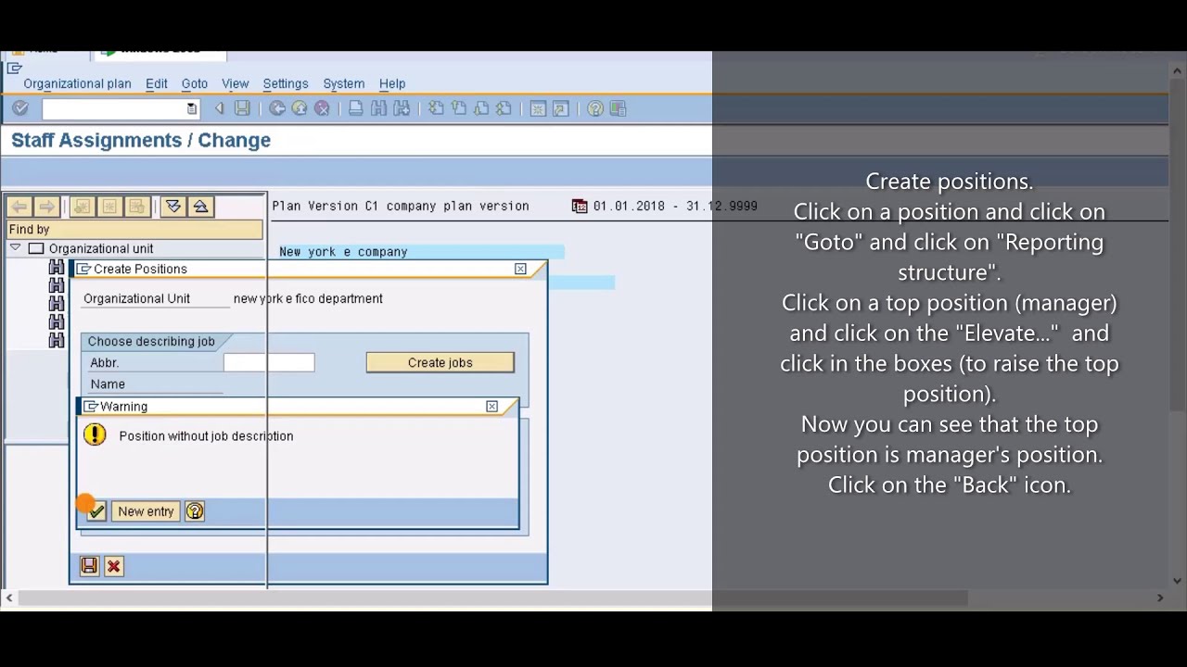Click the Cancel icon in the standard toolbar
Viewport: 1187px width, 667px height.
click(x=322, y=109)
